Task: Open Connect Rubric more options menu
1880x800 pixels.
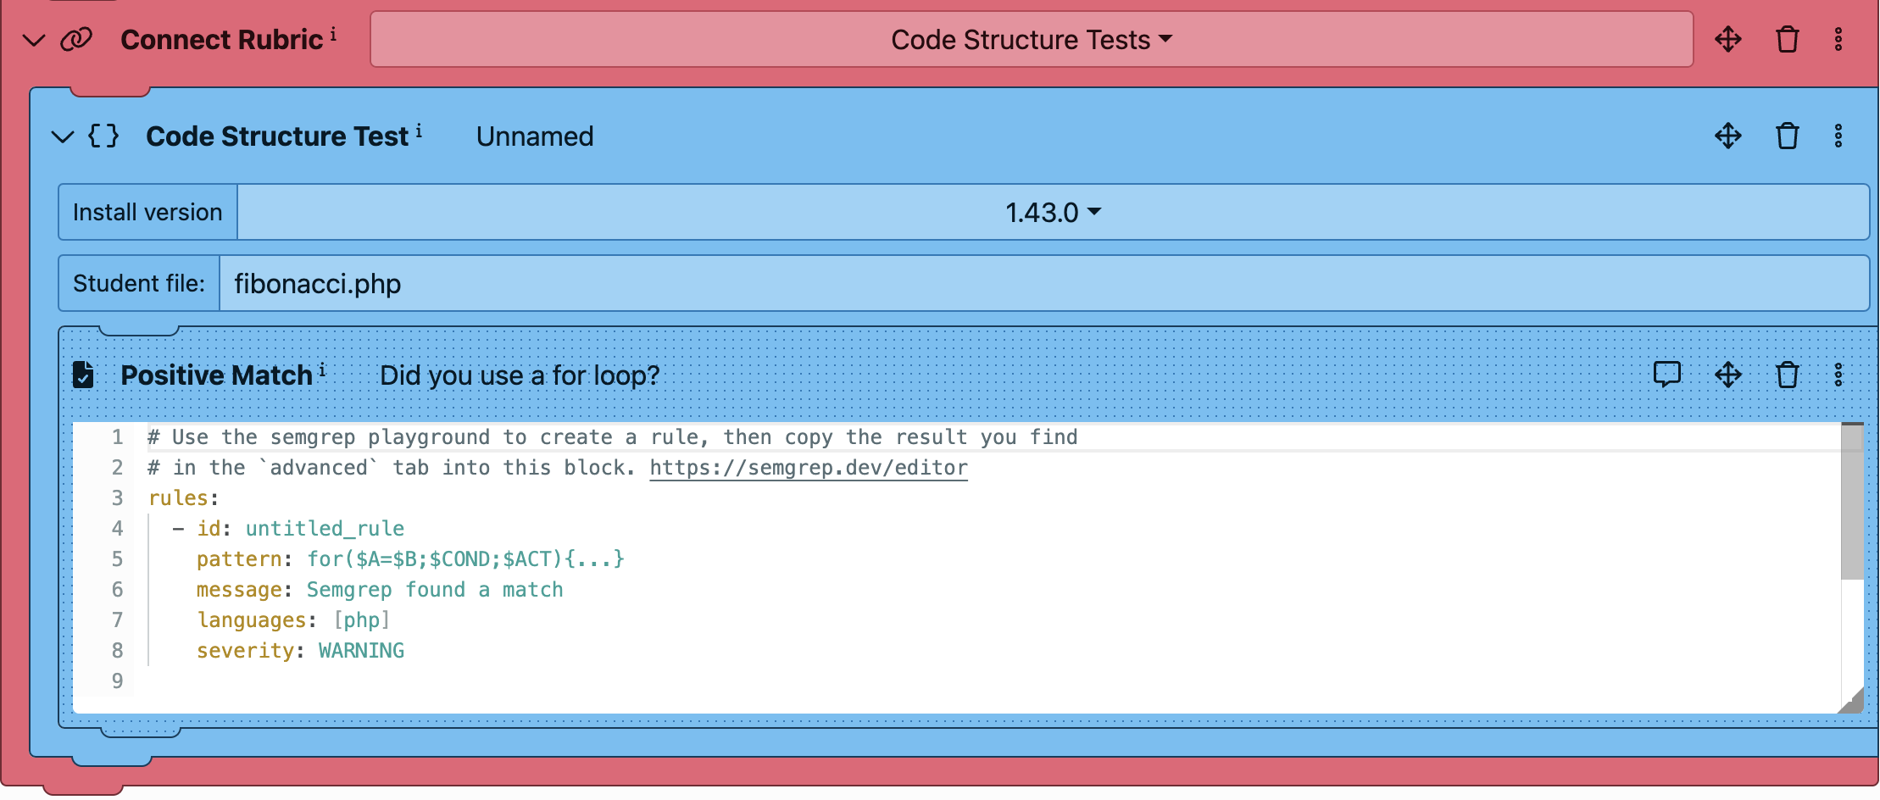Action: (x=1838, y=40)
